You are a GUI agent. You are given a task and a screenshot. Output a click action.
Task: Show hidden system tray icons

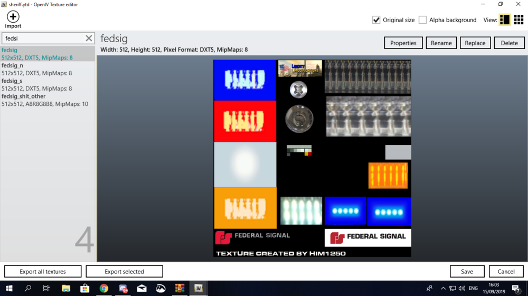point(443,288)
